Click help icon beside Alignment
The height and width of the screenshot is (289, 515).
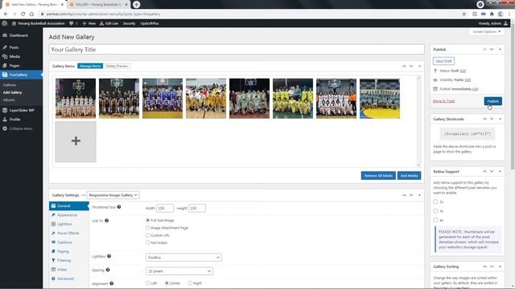pos(112,283)
